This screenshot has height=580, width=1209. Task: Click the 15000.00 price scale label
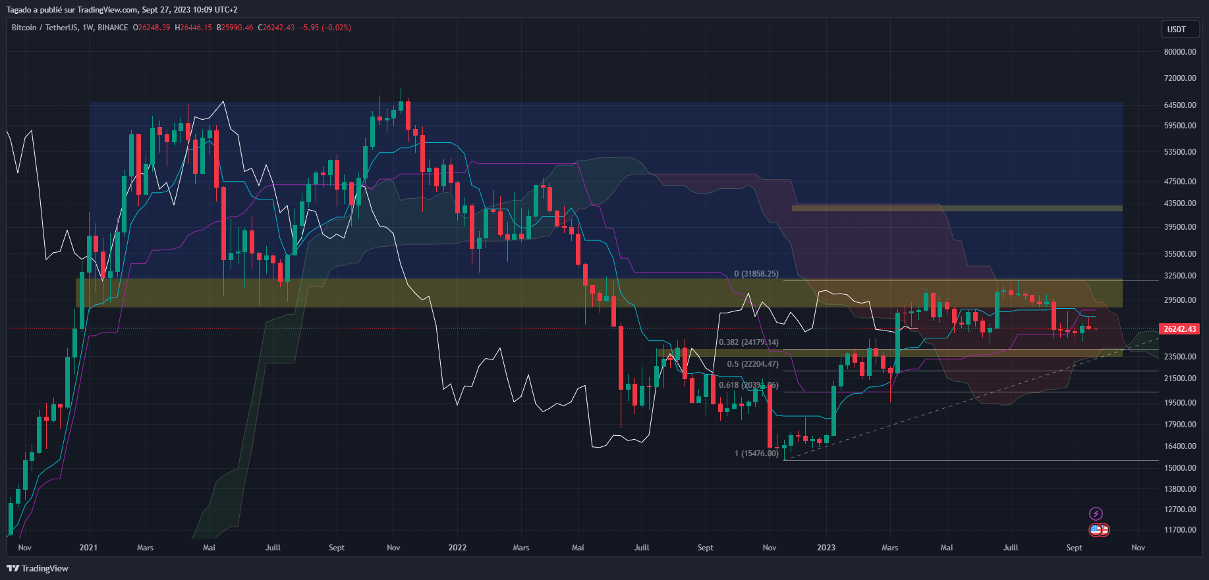[1180, 468]
